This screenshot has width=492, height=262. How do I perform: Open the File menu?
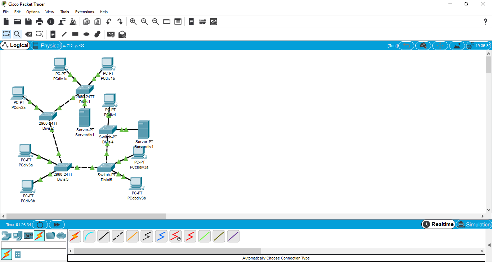[6, 12]
